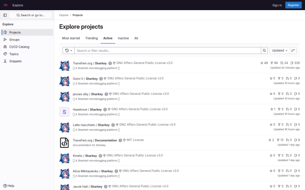Open CI/CD Catalog from sidebar
The image size is (305, 190).
point(27,47)
